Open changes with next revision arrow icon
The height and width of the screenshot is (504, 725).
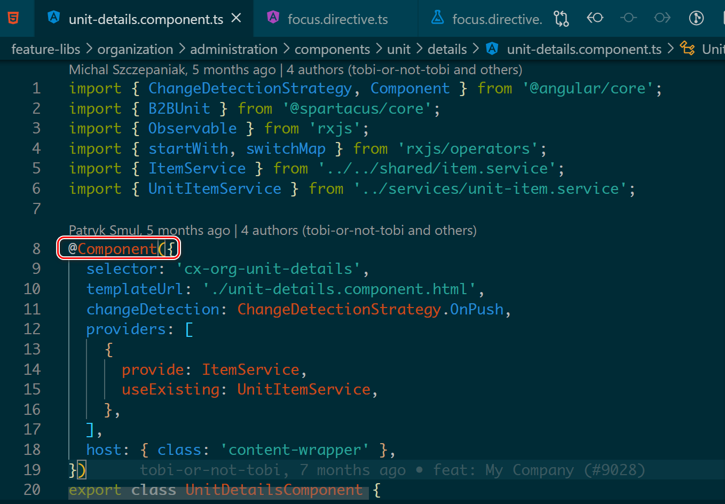pyautogui.click(x=662, y=18)
